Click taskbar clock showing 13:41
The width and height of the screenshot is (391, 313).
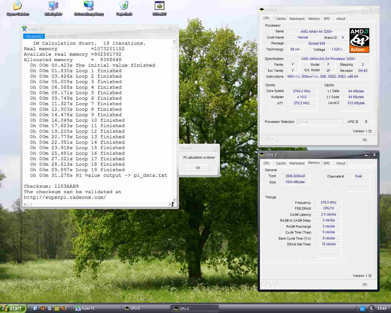click(382, 309)
